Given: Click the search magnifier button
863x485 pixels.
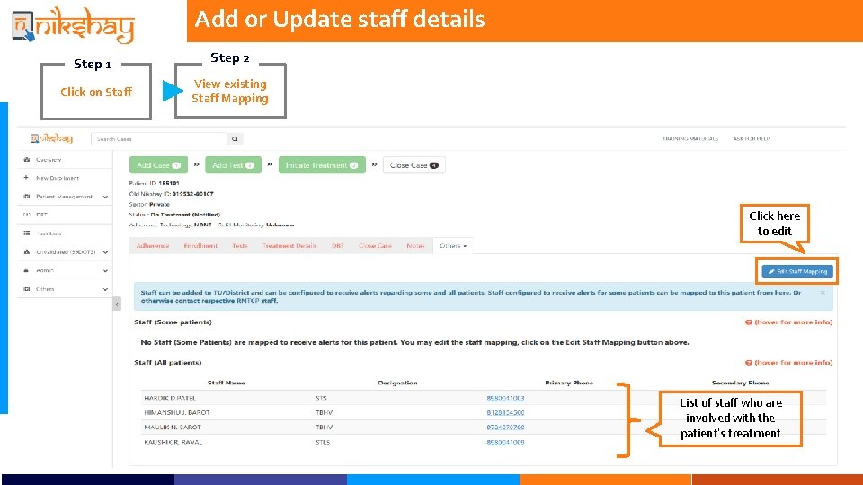Looking at the screenshot, I should tap(235, 139).
